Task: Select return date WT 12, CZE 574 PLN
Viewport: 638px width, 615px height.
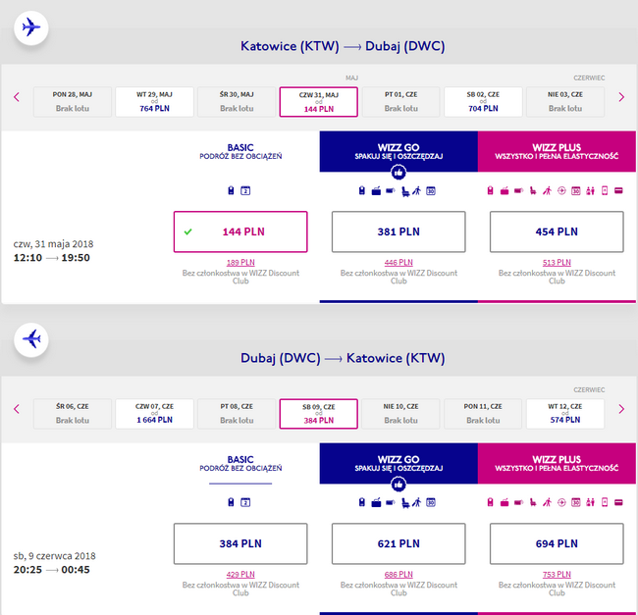Action: [565, 414]
